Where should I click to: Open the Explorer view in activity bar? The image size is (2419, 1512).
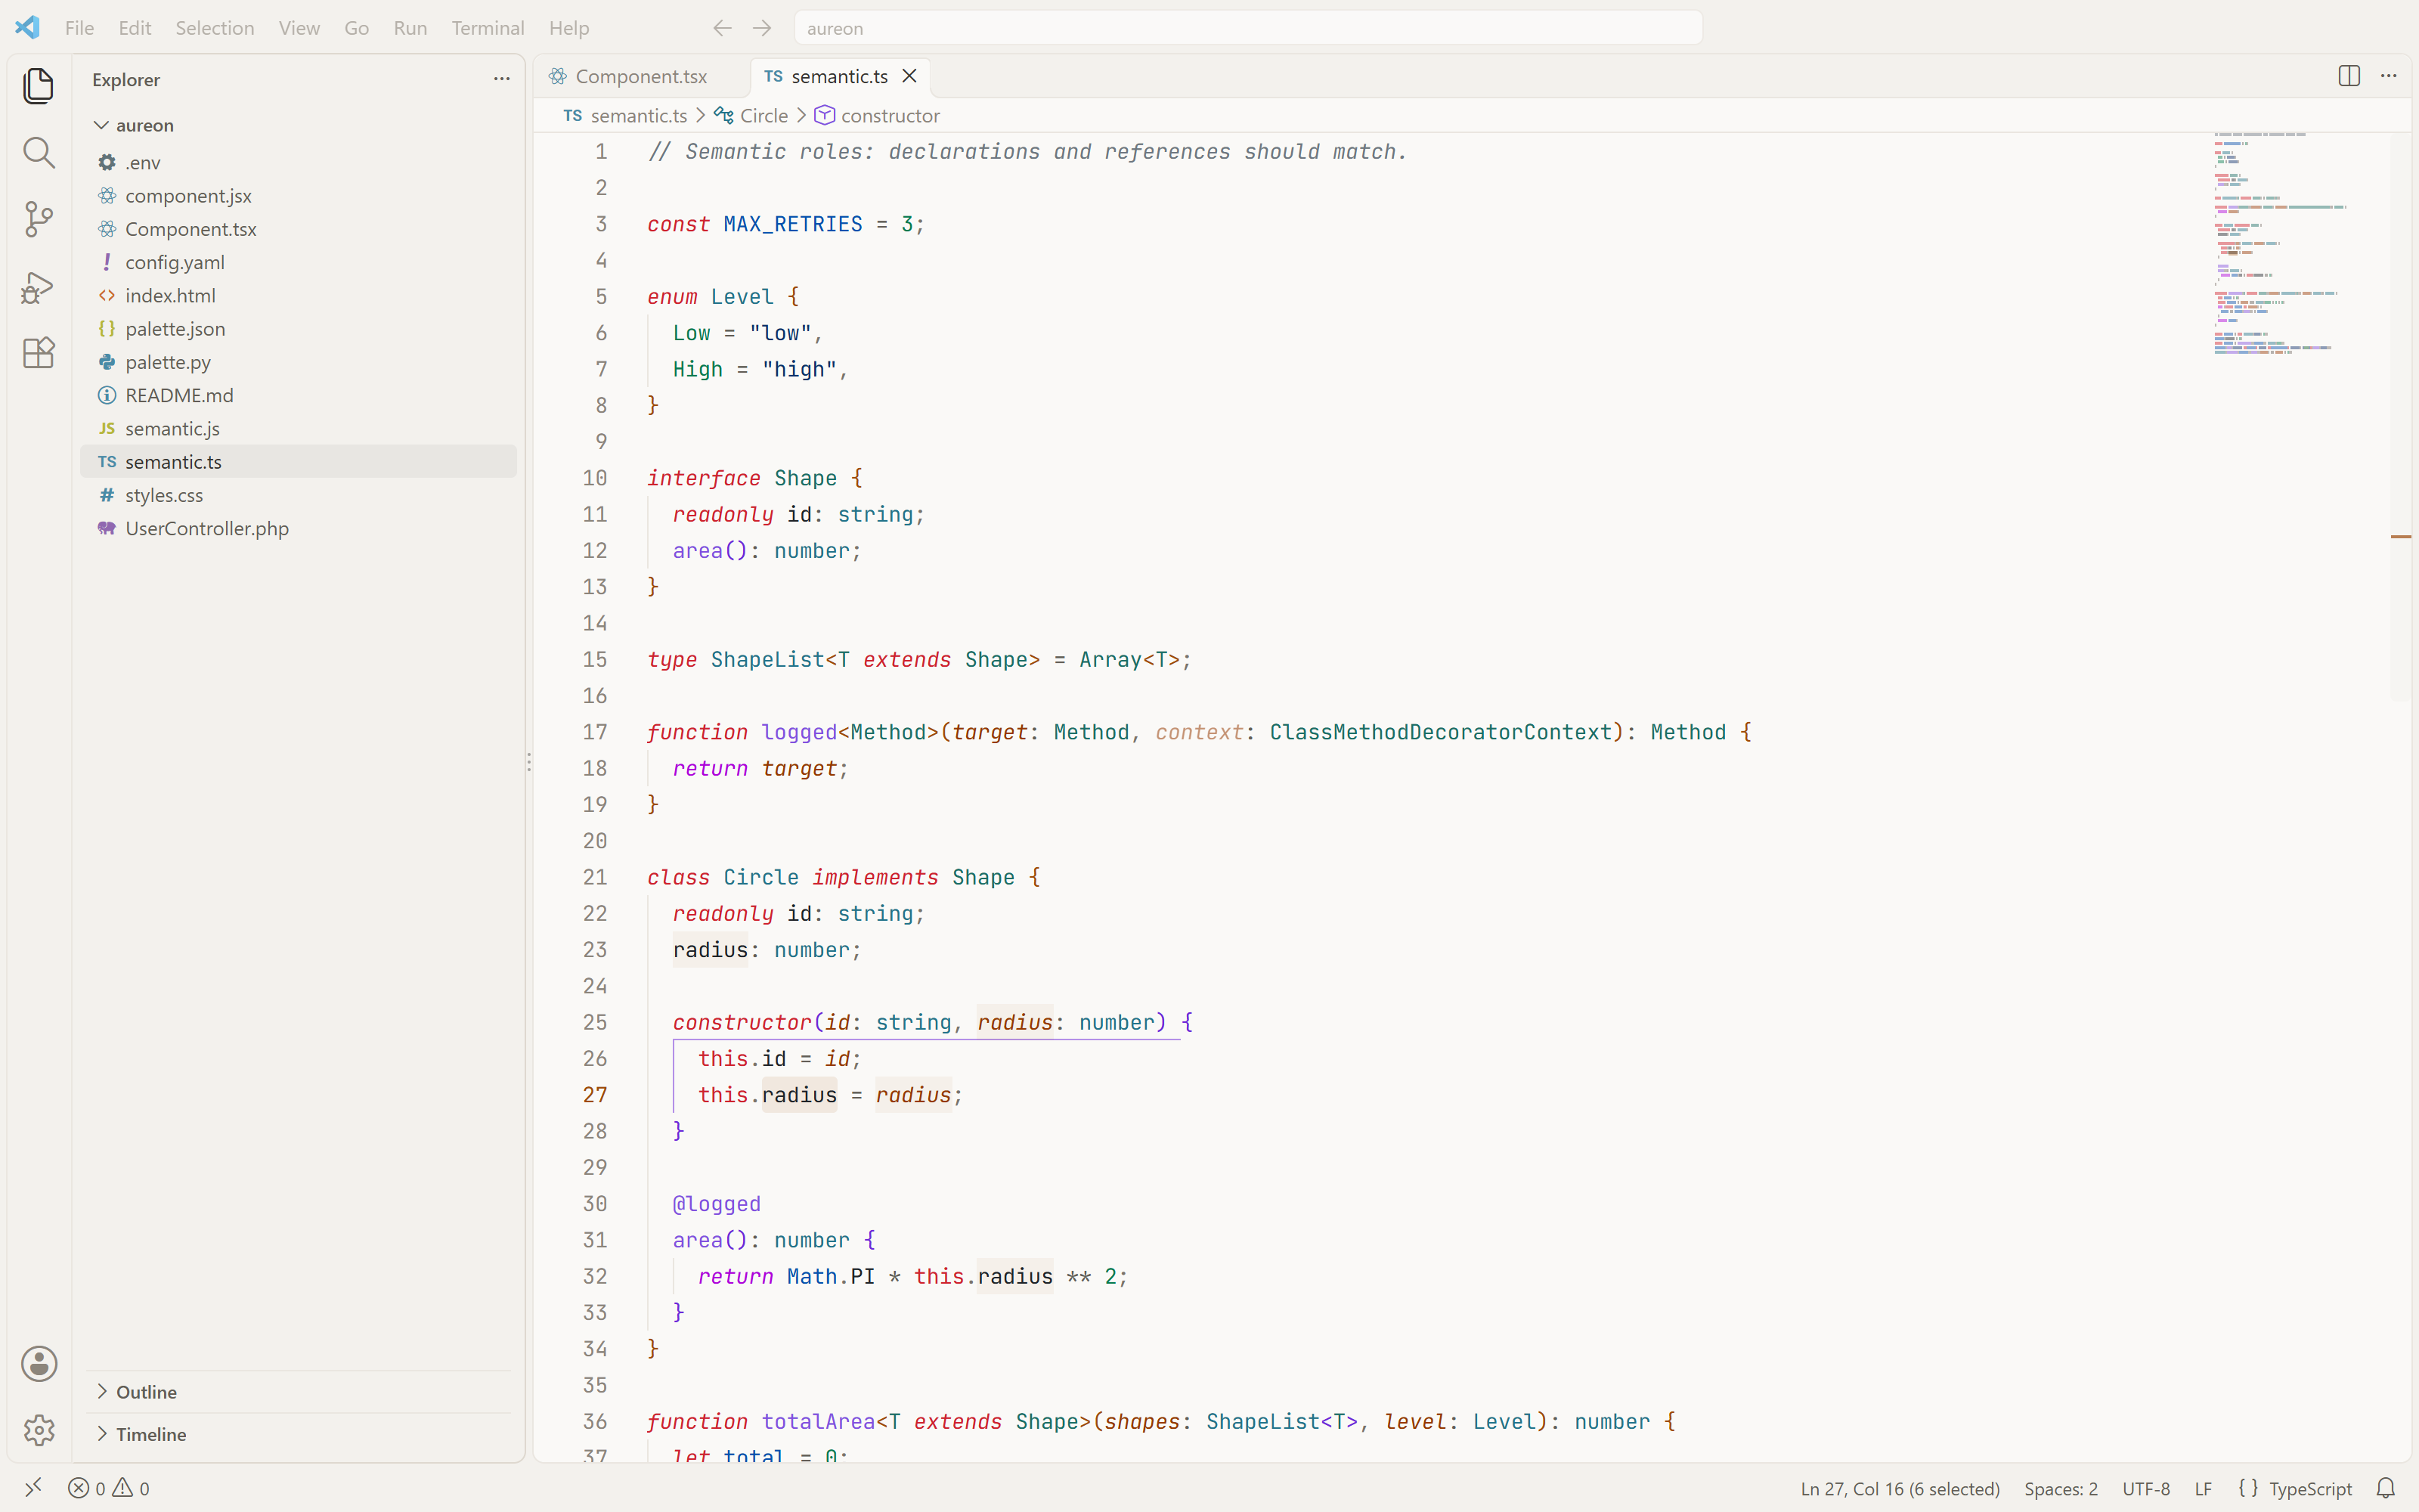38,86
